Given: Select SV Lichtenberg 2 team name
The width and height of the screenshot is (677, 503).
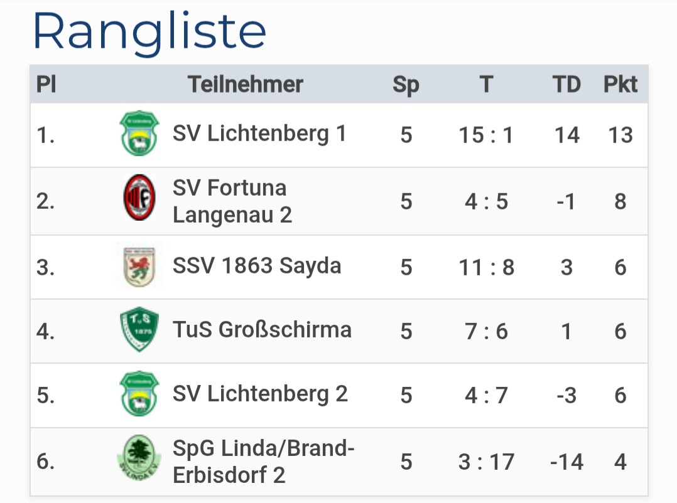Looking at the screenshot, I should 260,394.
